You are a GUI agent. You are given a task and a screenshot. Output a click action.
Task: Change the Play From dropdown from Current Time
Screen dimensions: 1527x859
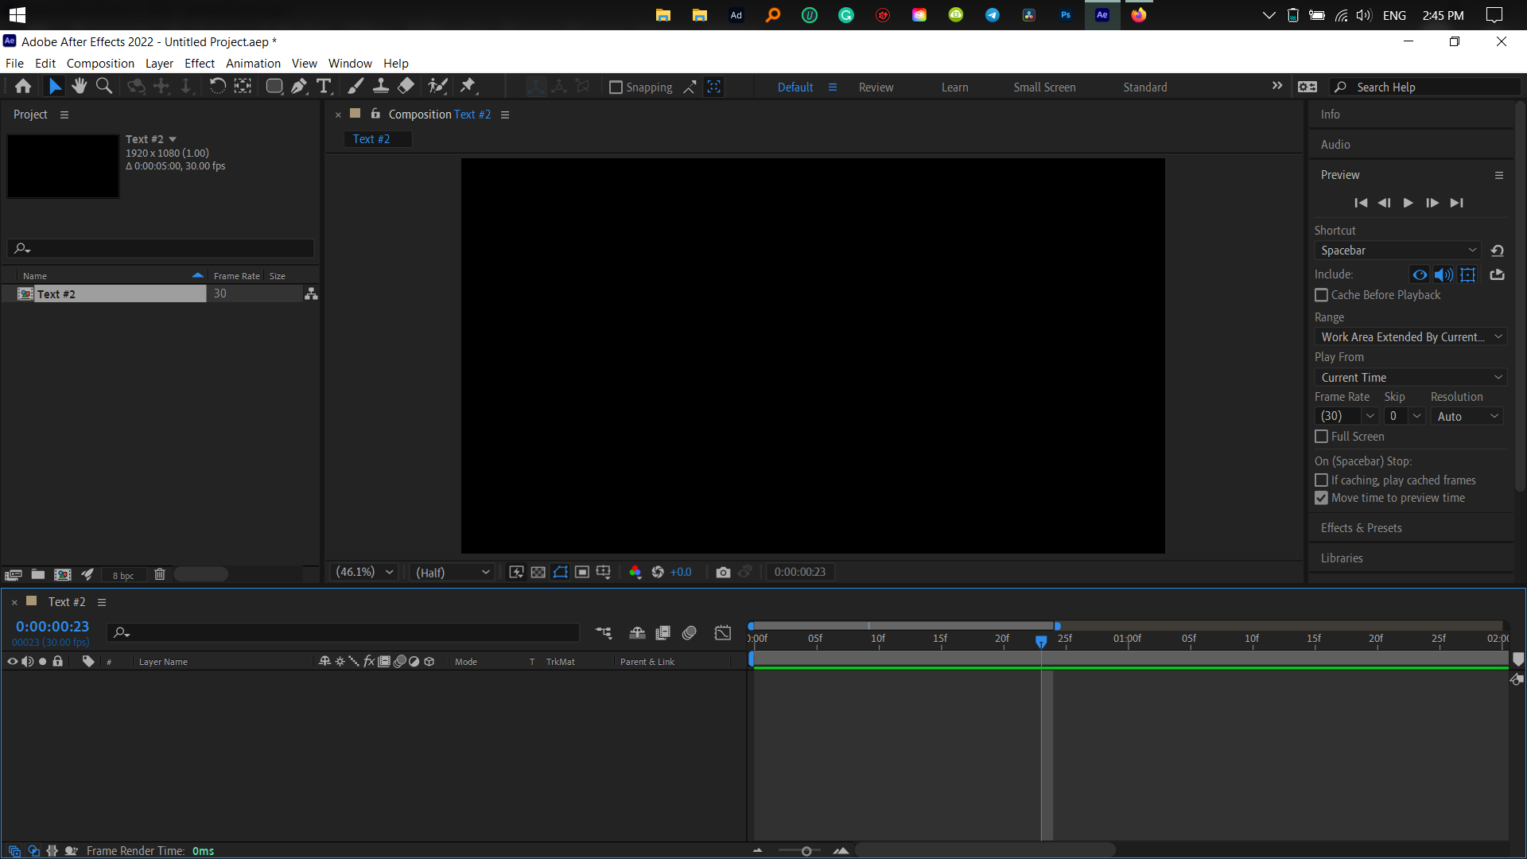click(1409, 377)
